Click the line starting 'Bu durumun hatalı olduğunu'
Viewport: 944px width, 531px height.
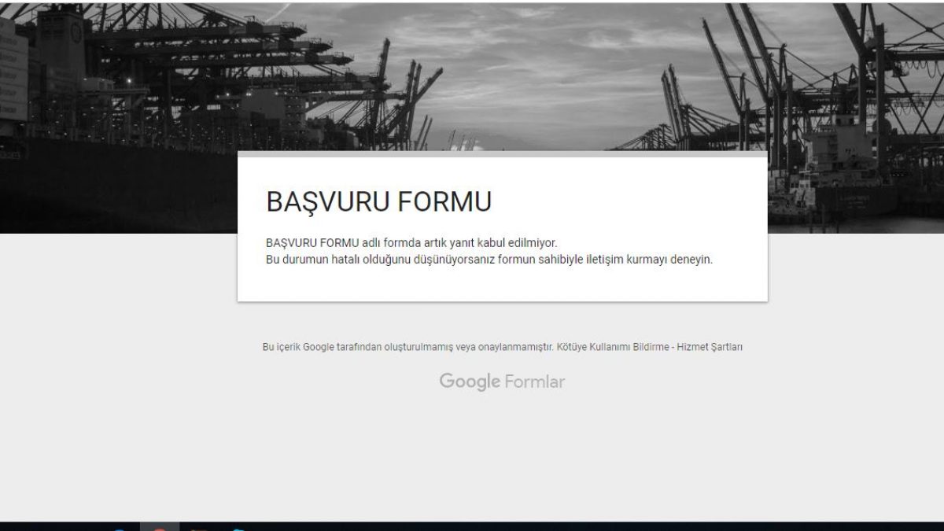tap(489, 260)
